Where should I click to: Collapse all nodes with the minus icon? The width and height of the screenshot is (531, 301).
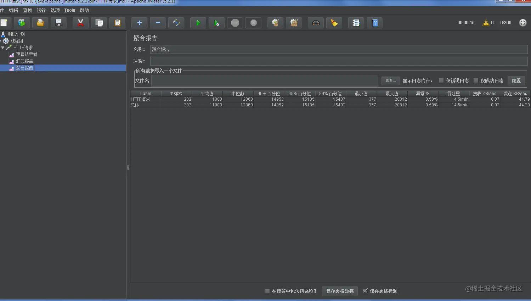click(158, 23)
